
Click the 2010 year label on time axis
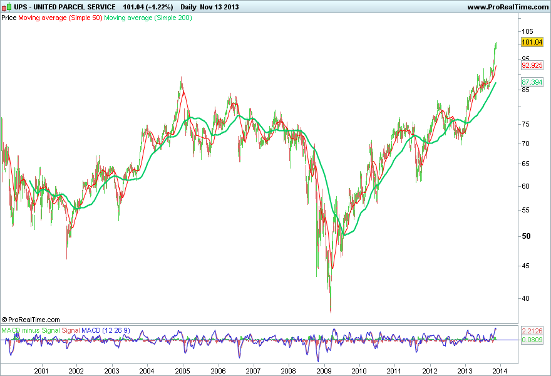359,371
